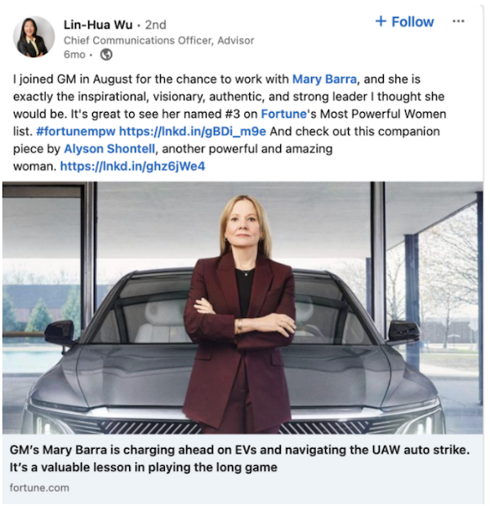Follow Lin-Hua Wu
The height and width of the screenshot is (506, 490).
click(x=404, y=21)
